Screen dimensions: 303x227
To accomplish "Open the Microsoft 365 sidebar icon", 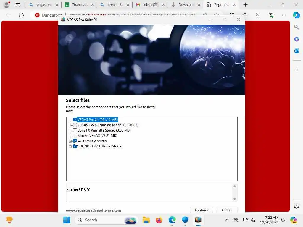I will (x=296, y=39).
